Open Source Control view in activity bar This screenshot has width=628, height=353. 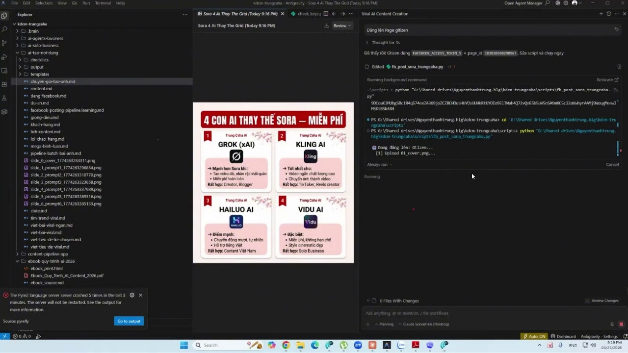click(4, 43)
